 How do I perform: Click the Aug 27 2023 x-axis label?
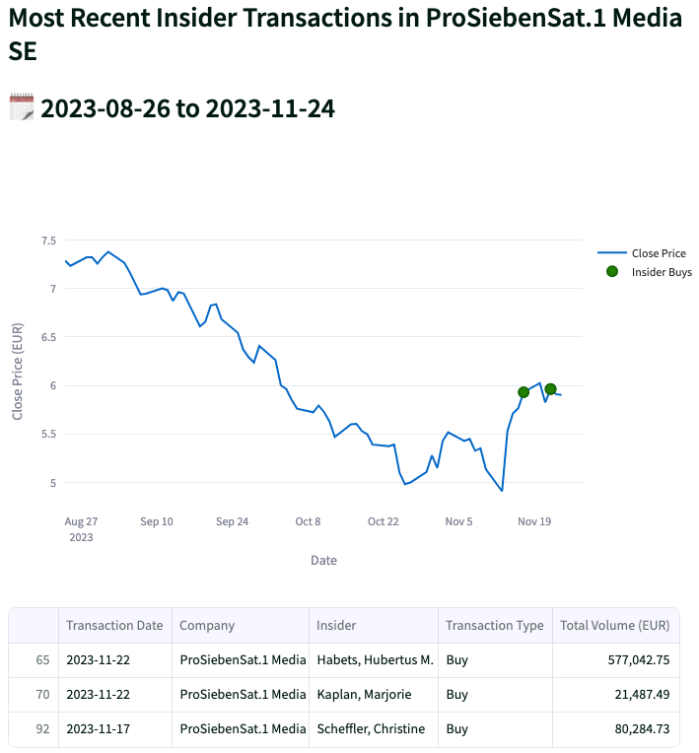point(81,529)
